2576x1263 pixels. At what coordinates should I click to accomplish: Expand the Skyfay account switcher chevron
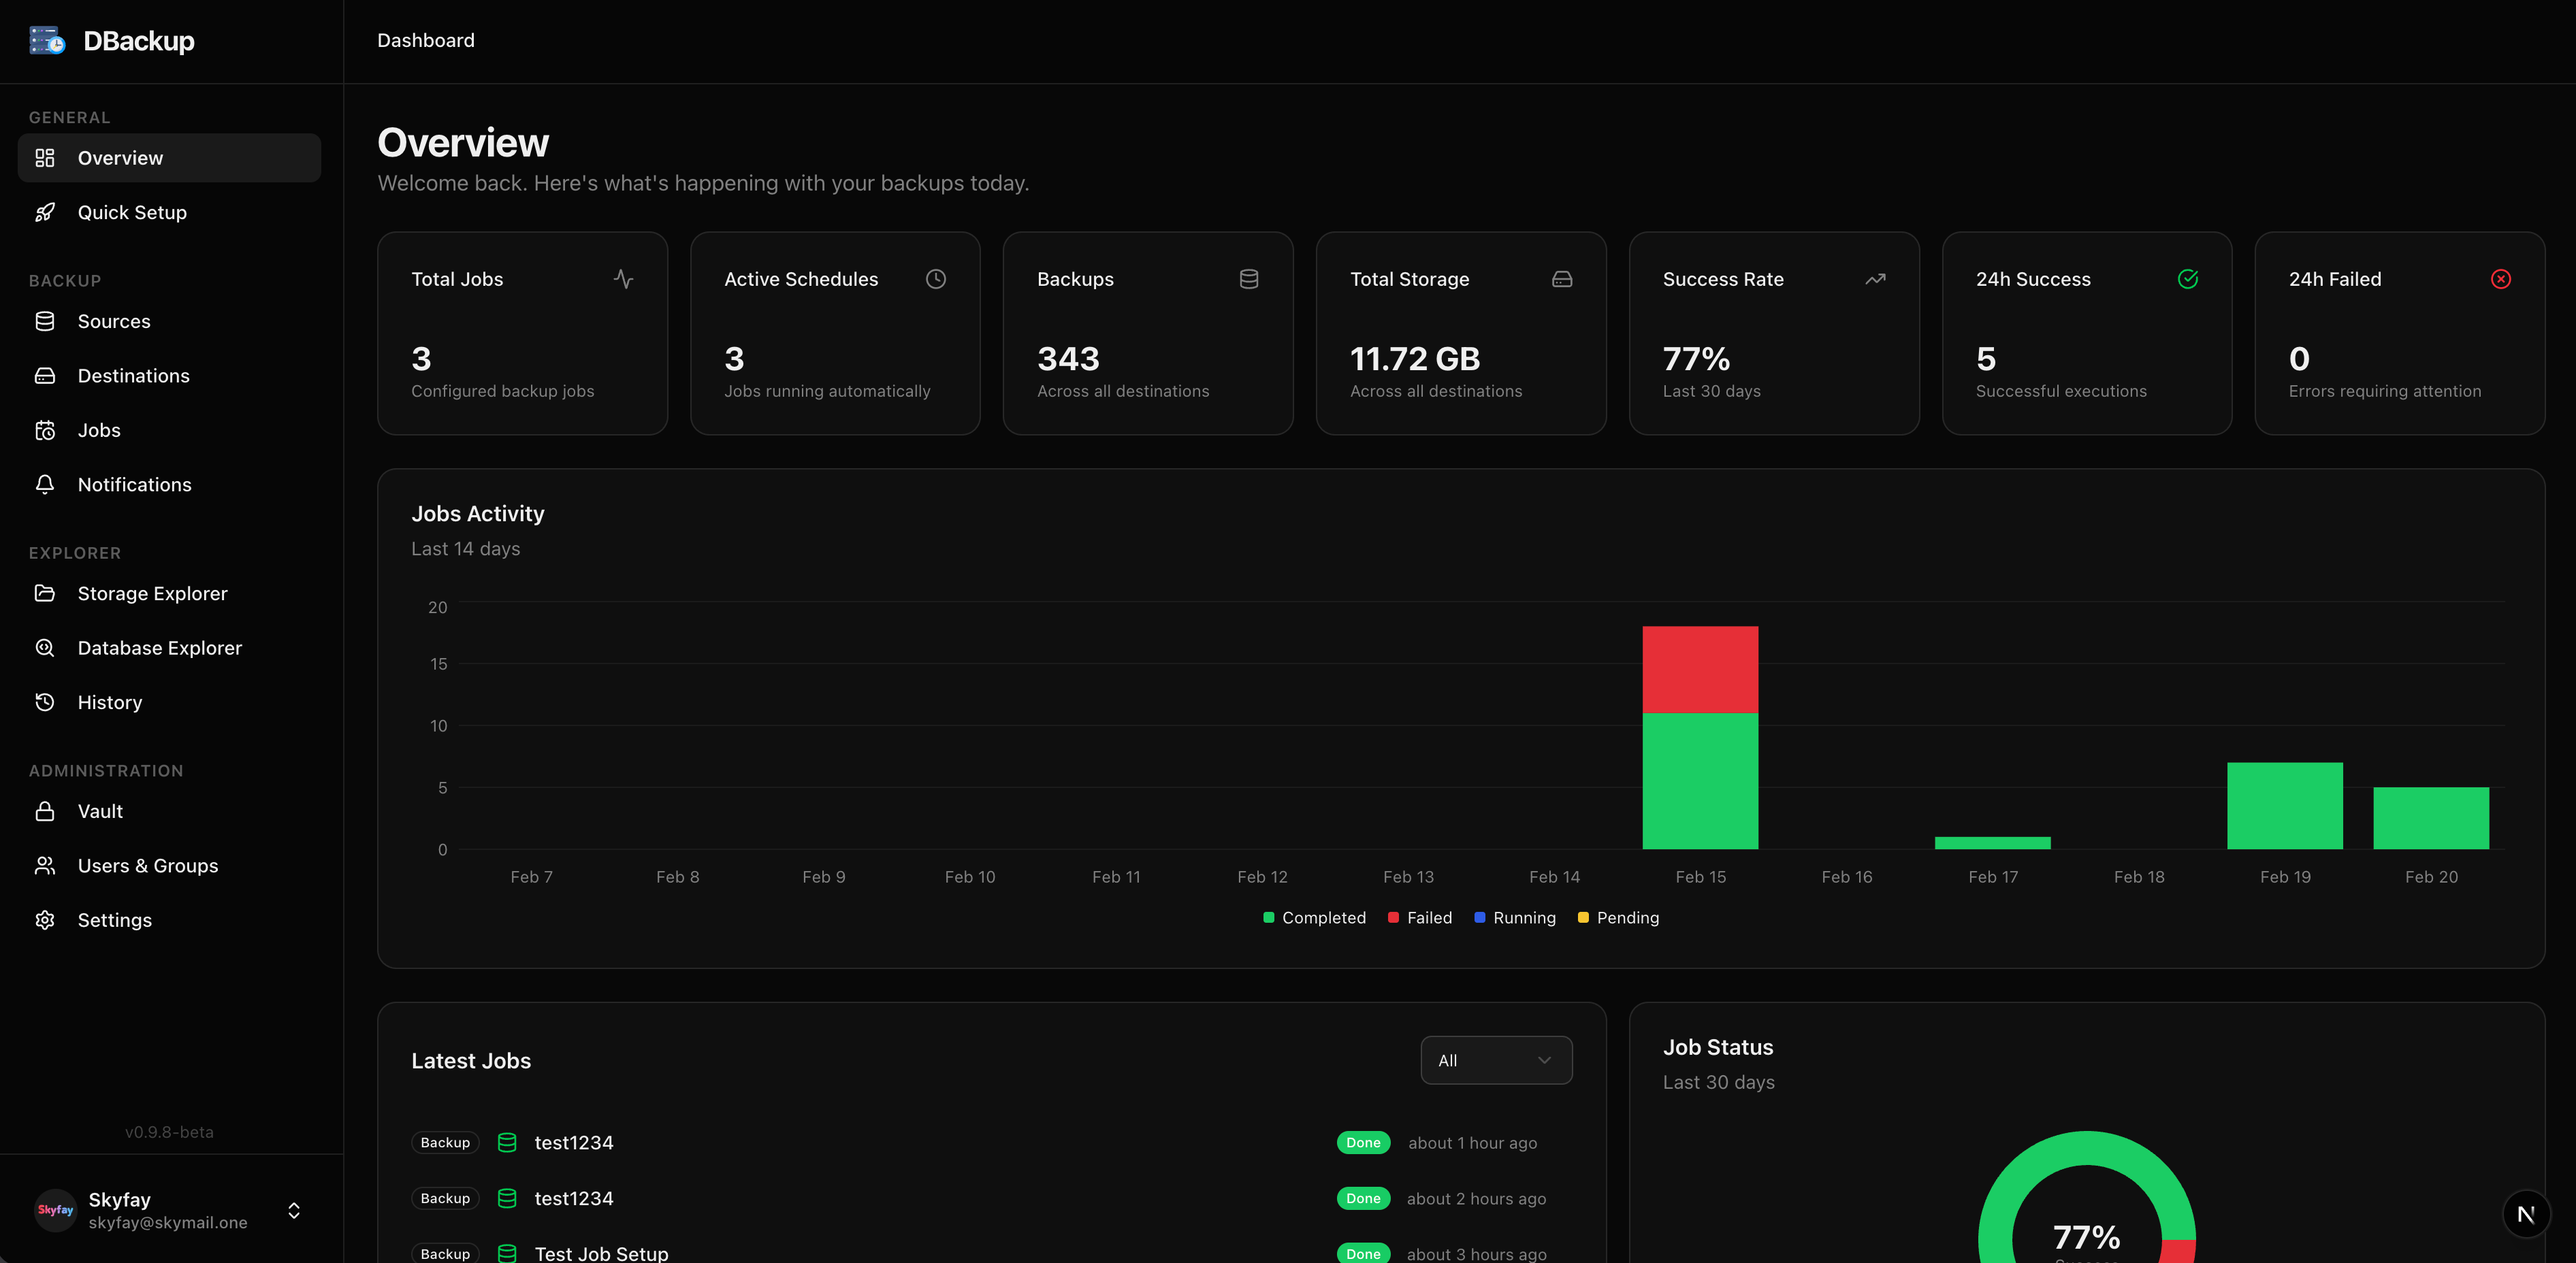[x=293, y=1210]
